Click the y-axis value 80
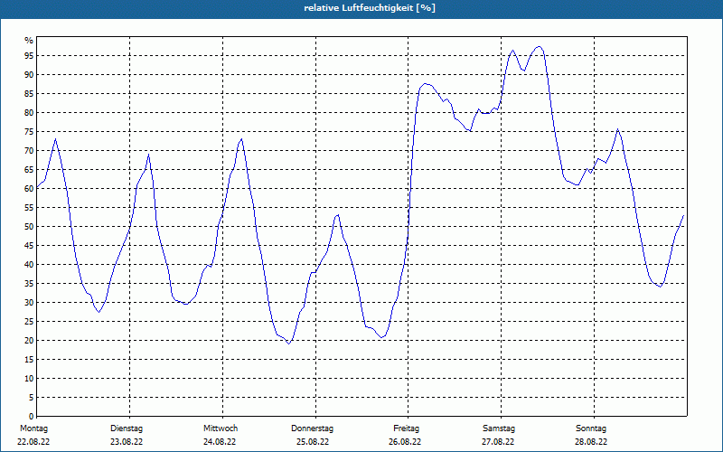 [29, 112]
